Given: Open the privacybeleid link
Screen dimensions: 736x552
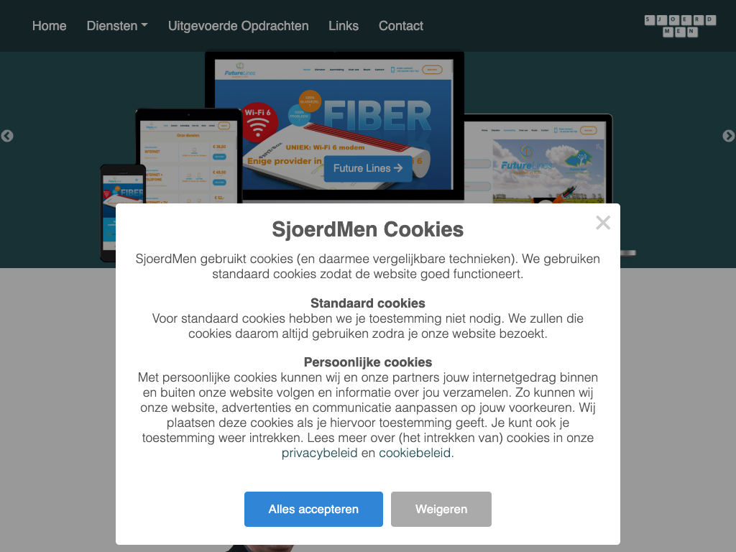Looking at the screenshot, I should (319, 453).
